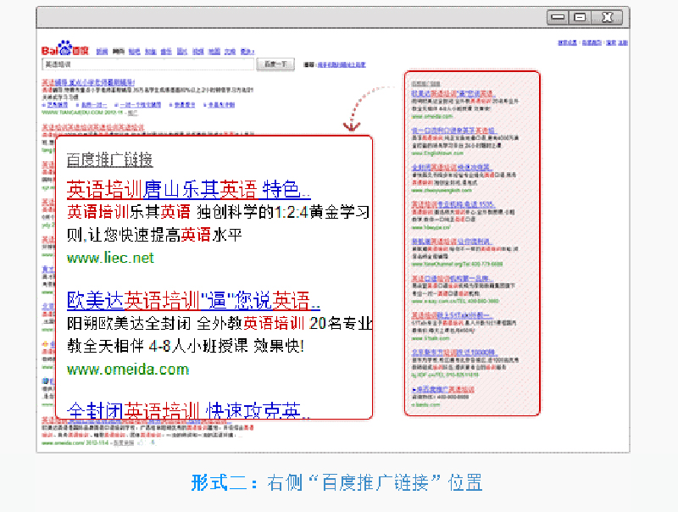Open the 视频 tab in Baidu navigation
The height and width of the screenshot is (512, 678).
coord(198,52)
